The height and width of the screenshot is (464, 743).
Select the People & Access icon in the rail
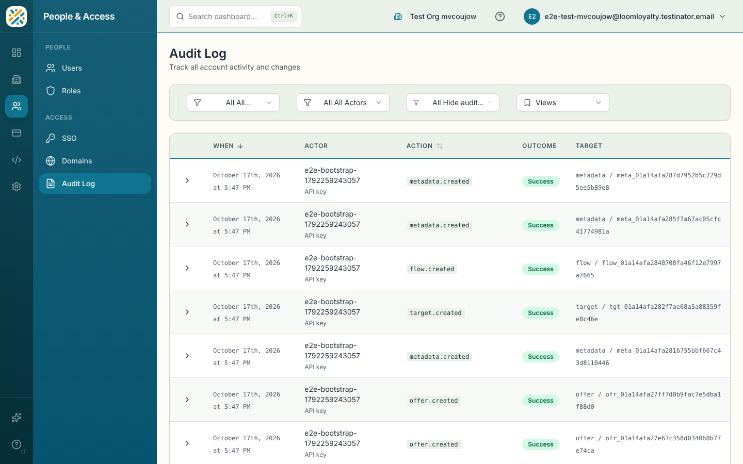17,106
